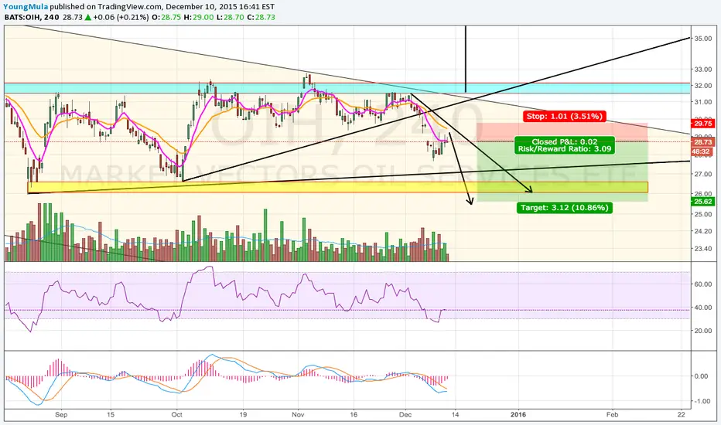Click the TradingView.com text in header
This screenshot has width=721, height=425.
pos(130,6)
